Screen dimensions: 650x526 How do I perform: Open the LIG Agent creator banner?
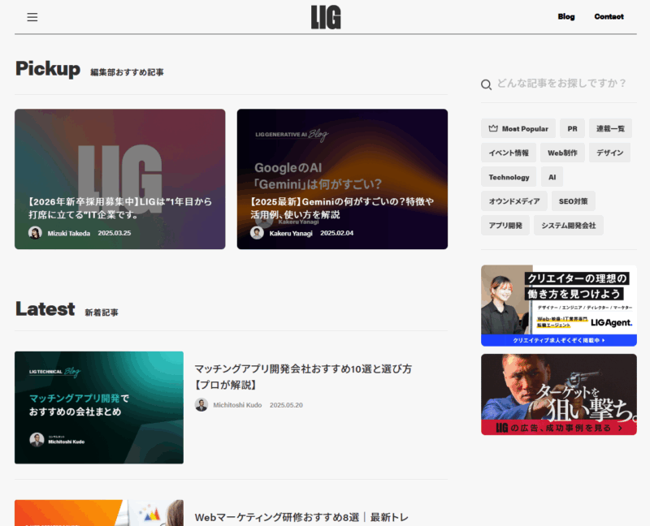pos(559,306)
